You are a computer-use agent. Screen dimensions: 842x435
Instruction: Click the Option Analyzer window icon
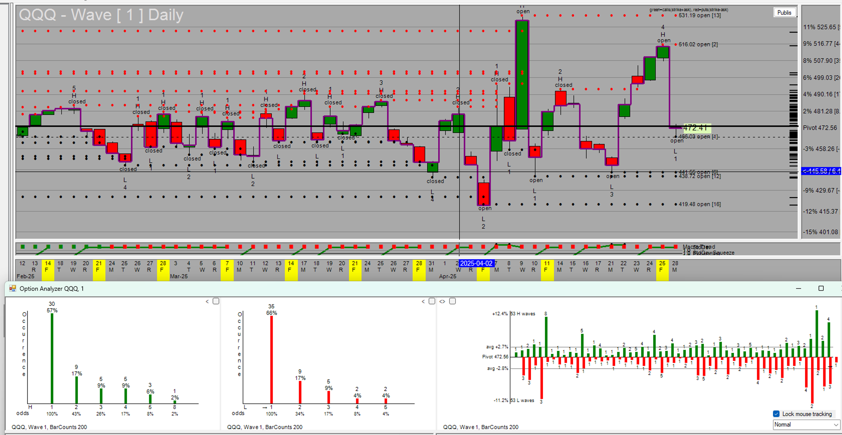pos(12,288)
